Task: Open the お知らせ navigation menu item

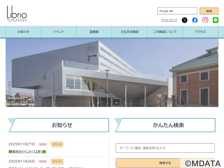Action: click(23, 32)
